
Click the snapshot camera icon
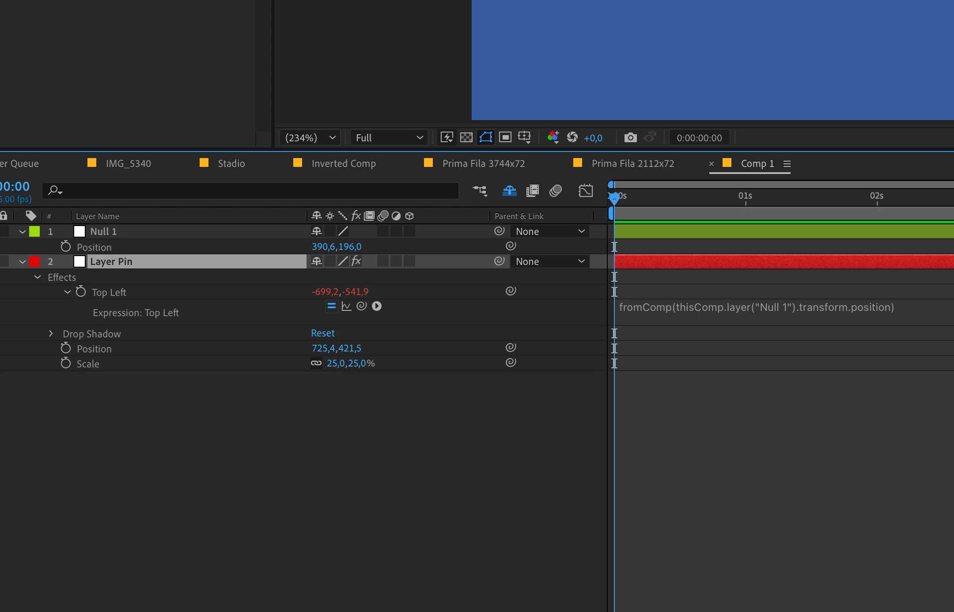tap(630, 137)
